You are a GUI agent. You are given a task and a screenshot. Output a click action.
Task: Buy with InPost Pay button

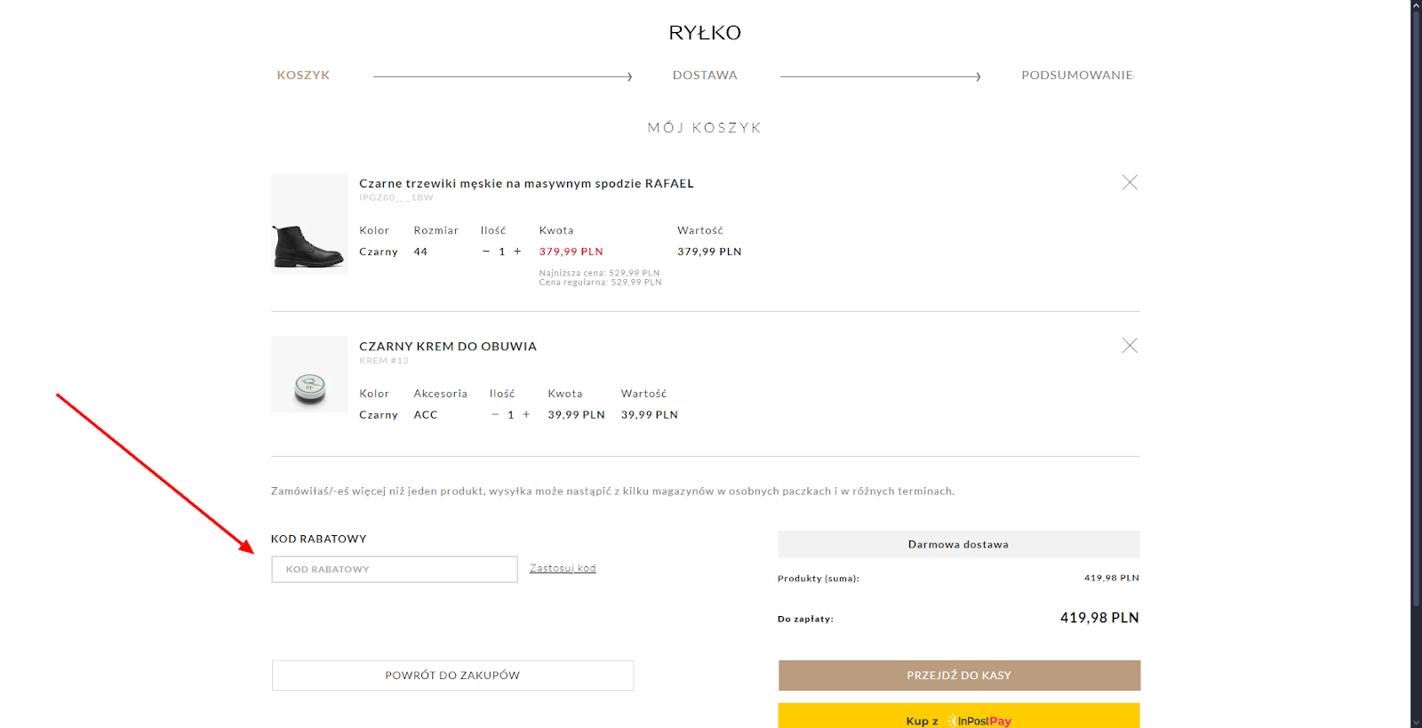959,716
